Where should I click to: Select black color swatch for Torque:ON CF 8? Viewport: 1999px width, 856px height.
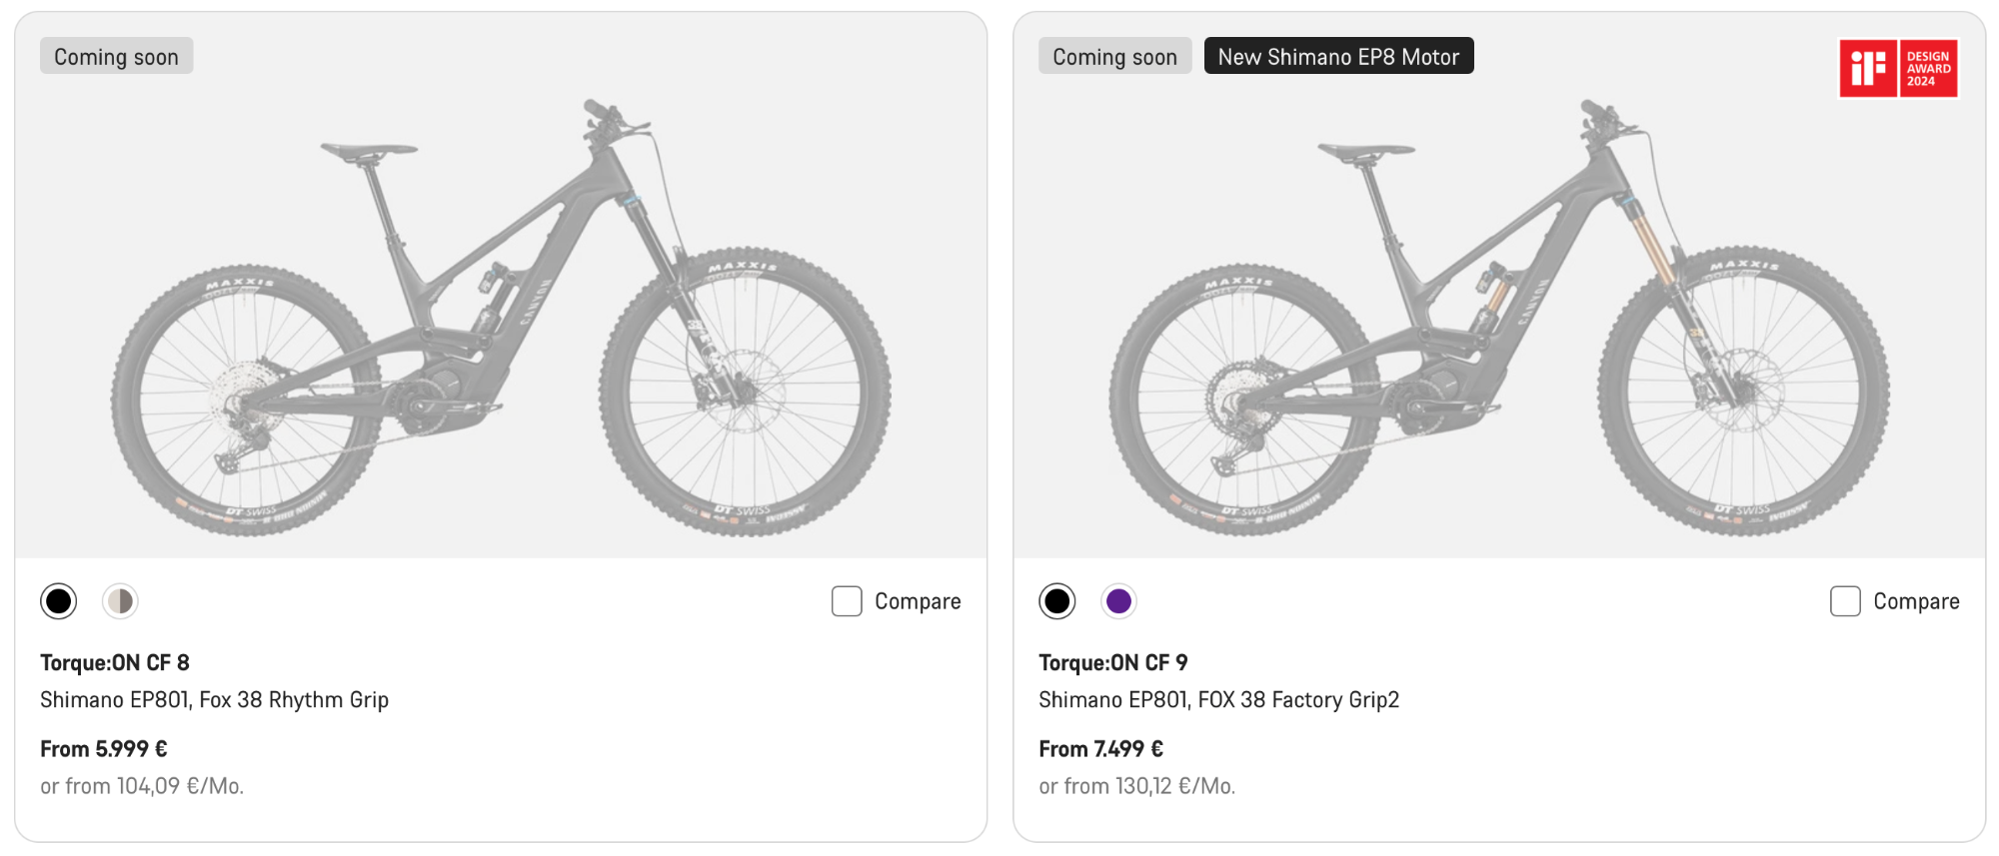pyautogui.click(x=59, y=601)
